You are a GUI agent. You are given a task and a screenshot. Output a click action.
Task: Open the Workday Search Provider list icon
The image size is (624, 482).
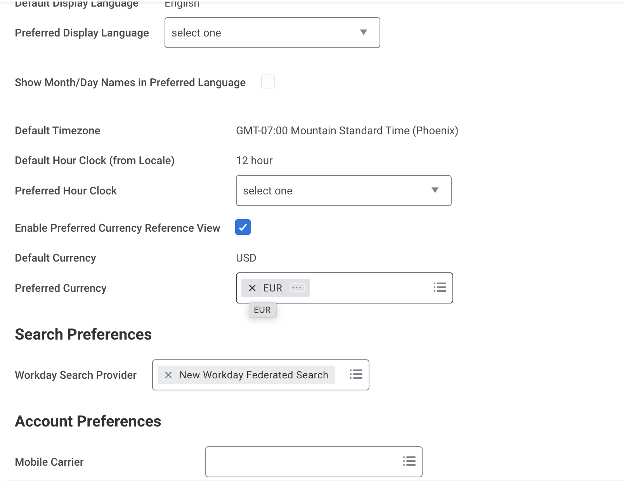(356, 375)
